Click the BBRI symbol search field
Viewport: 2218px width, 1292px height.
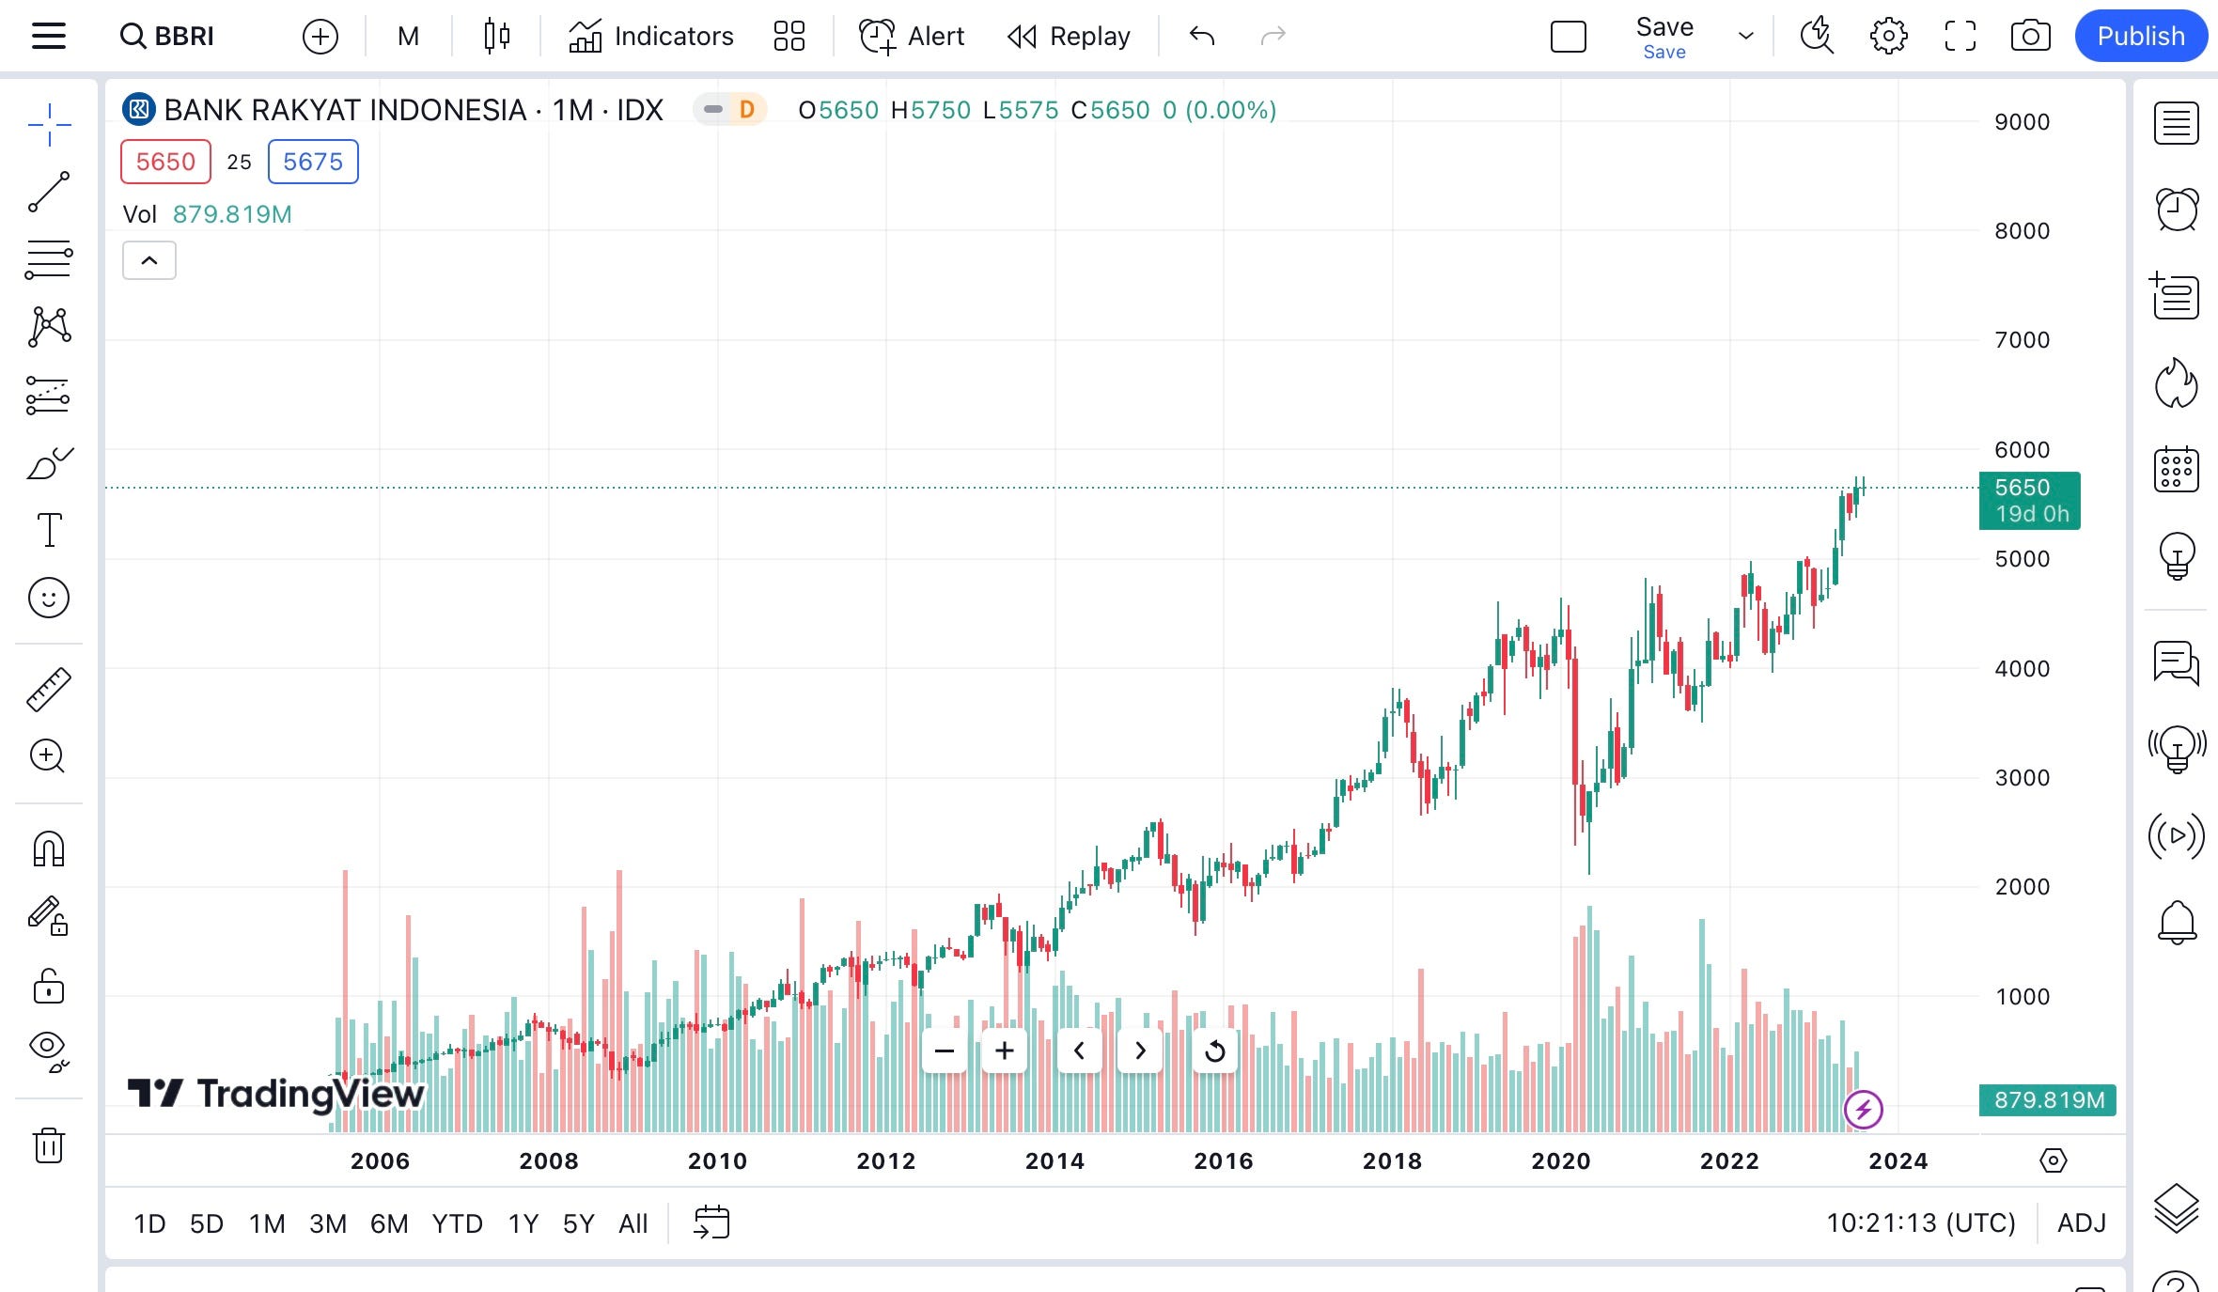(183, 37)
